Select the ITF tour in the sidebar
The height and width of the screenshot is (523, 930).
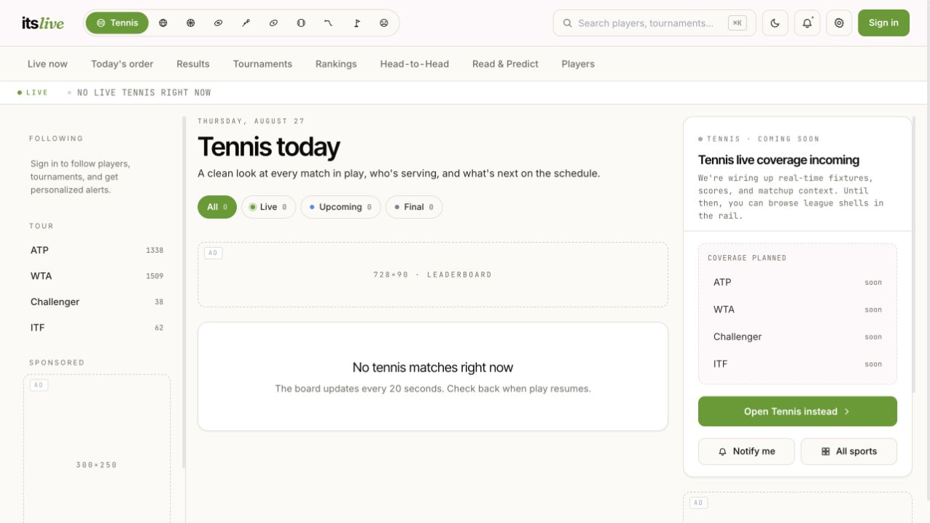[97, 328]
